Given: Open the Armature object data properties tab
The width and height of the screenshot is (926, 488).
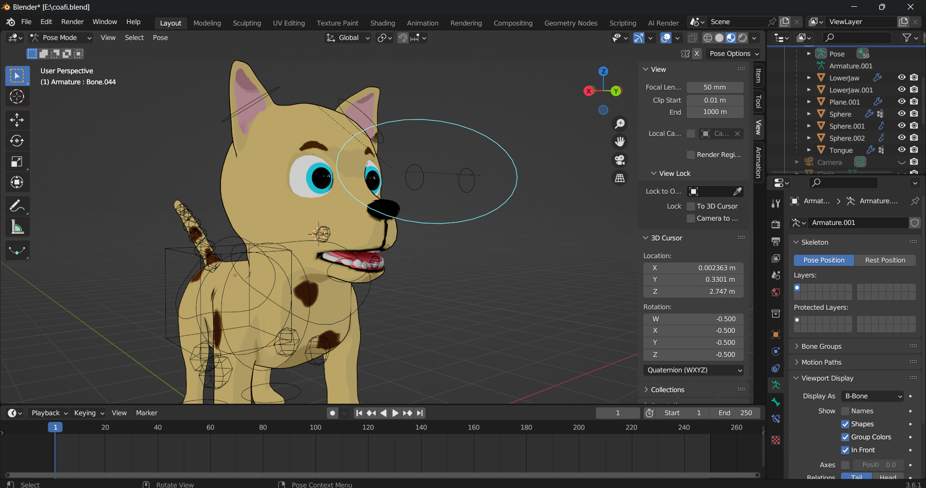Looking at the screenshot, I should tap(776, 385).
